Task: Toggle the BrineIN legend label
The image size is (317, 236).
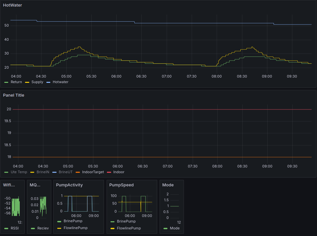Action: (x=43, y=172)
